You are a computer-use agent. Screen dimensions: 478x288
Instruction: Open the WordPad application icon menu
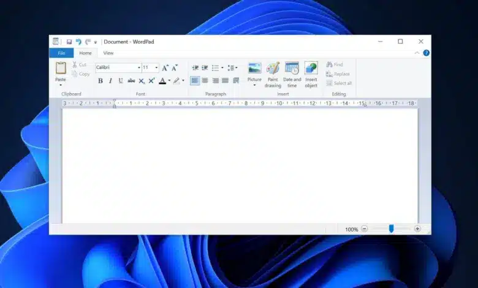coord(56,42)
